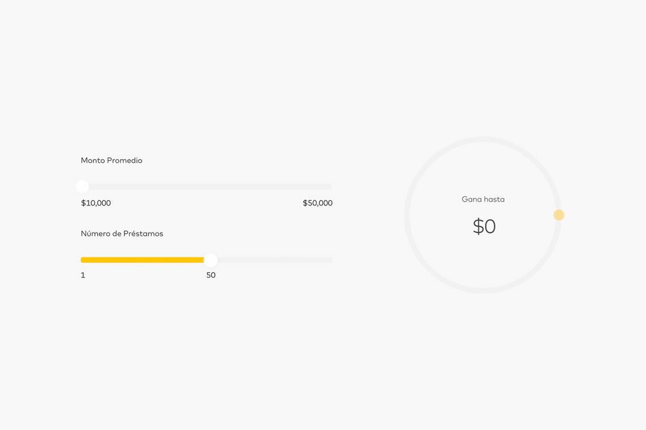Image resolution: width=646 pixels, height=430 pixels.
Task: Click the word "Gana" inside the circle
Action: click(x=471, y=199)
